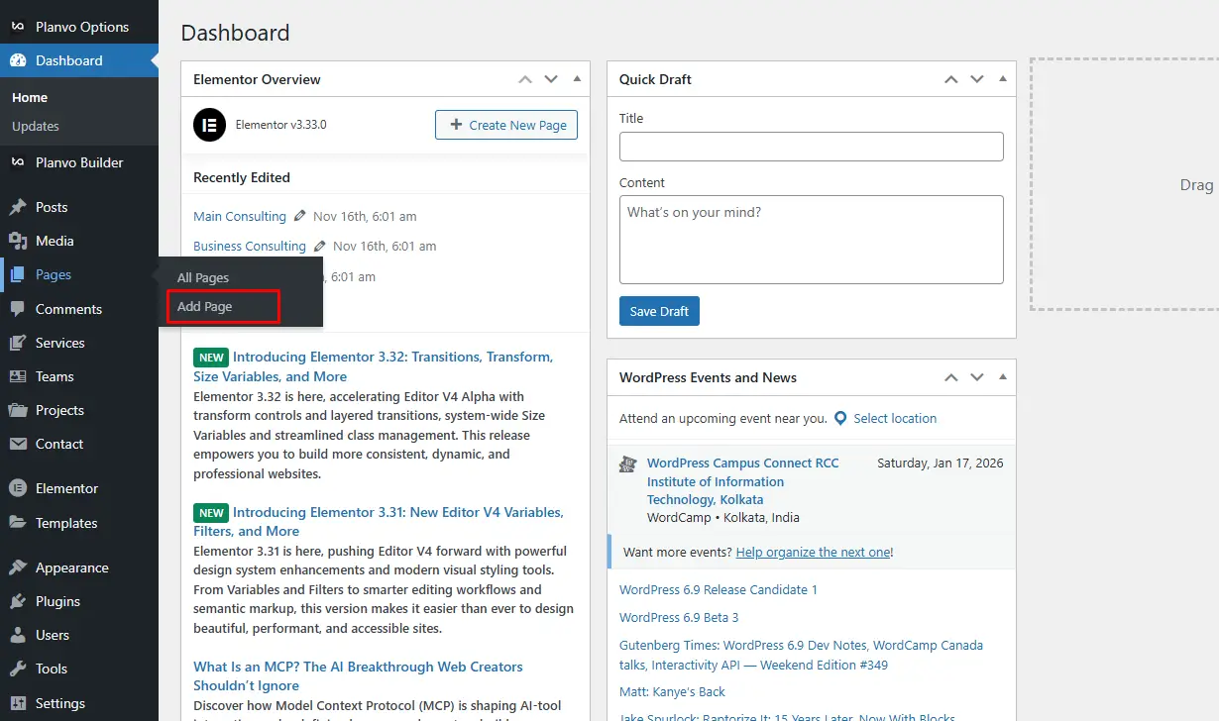Click the Posts pin icon in sidebar
1219x721 pixels.
[x=18, y=207]
